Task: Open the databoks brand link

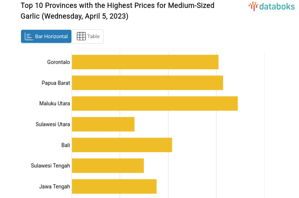Action: pyautogui.click(x=272, y=6)
